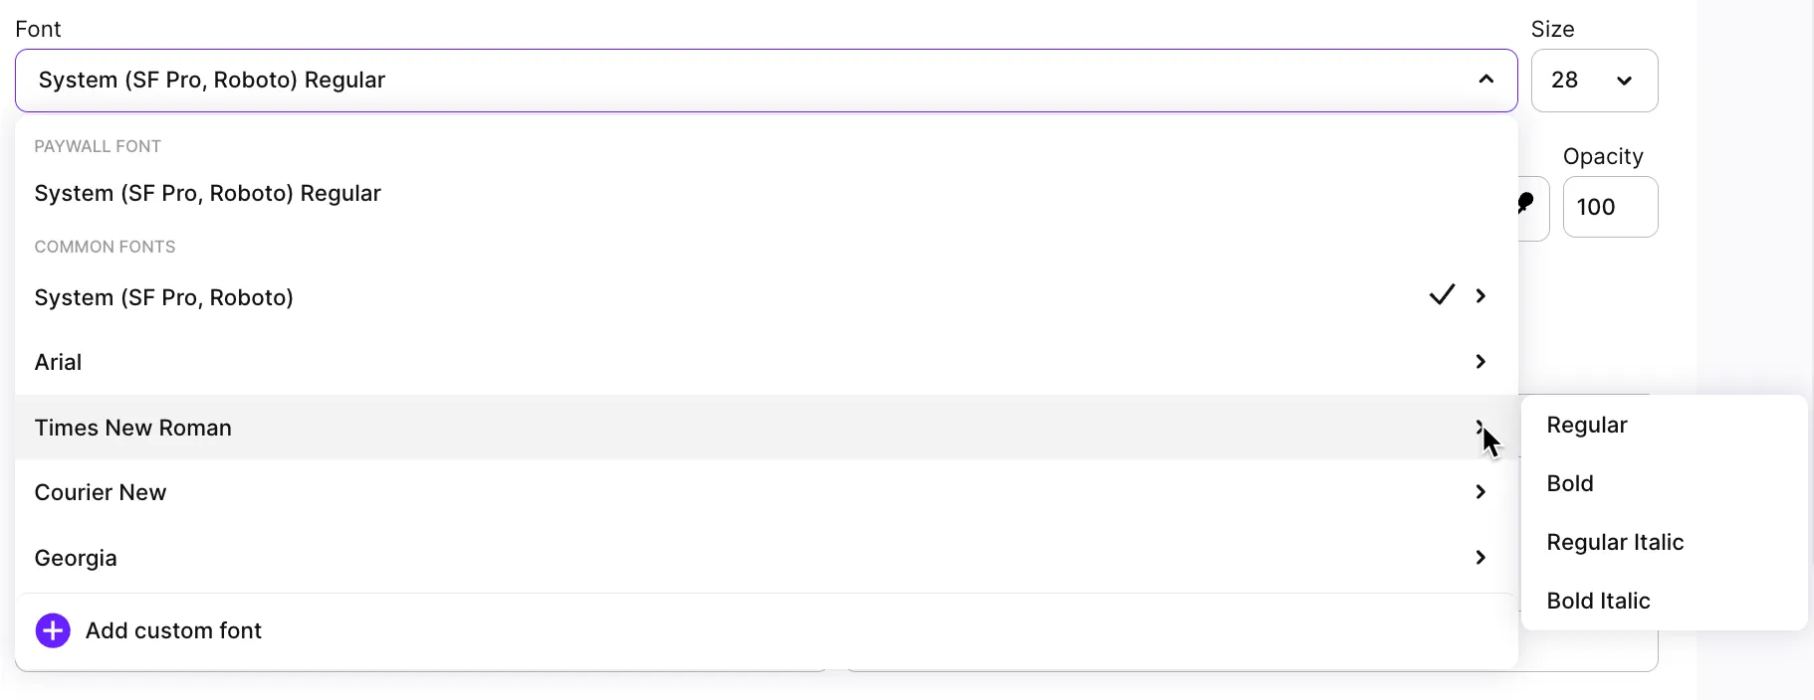Click Add custom font

tap(173, 631)
